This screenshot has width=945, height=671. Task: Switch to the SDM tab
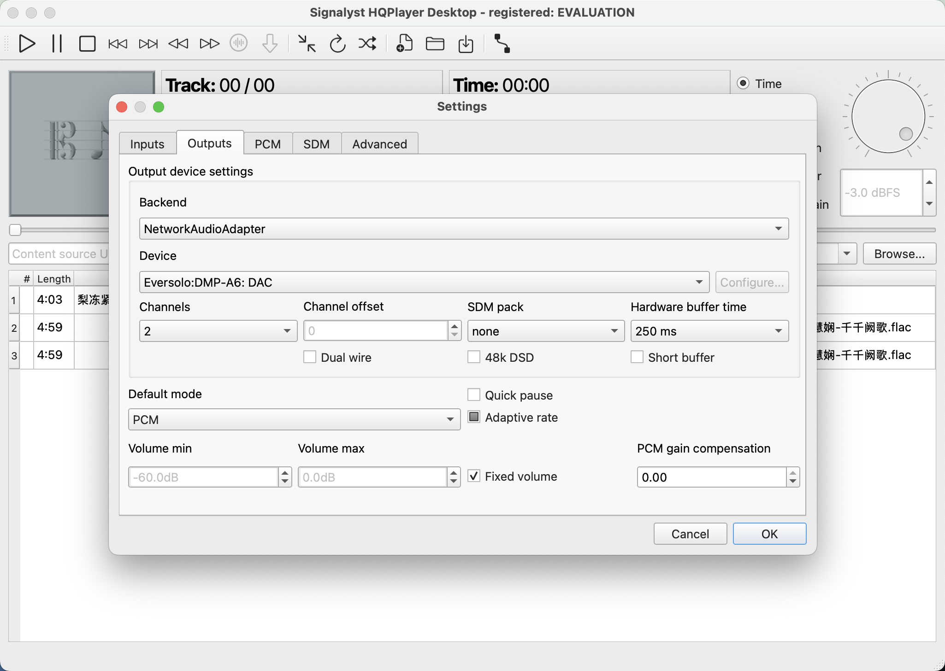click(x=316, y=144)
